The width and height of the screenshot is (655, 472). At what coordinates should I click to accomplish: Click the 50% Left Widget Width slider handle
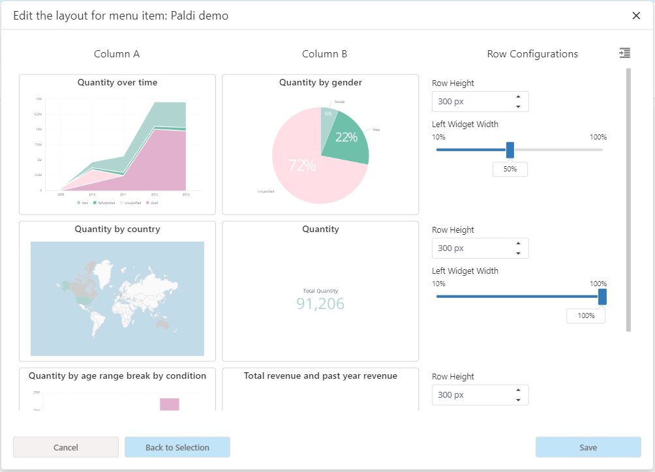point(510,149)
